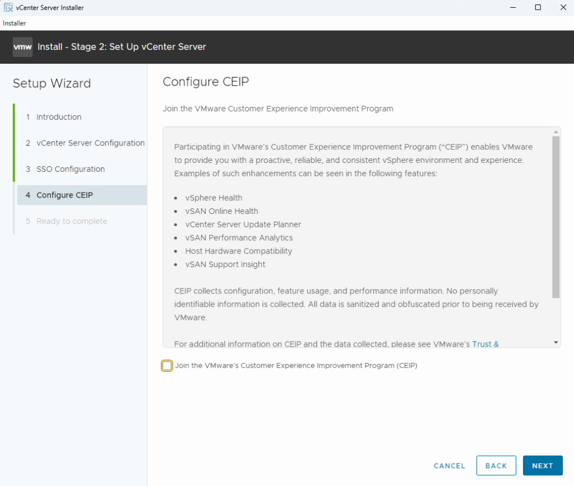Image resolution: width=574 pixels, height=486 pixels.
Task: Click the scroll down arrow in CEIP text
Action: click(x=556, y=342)
